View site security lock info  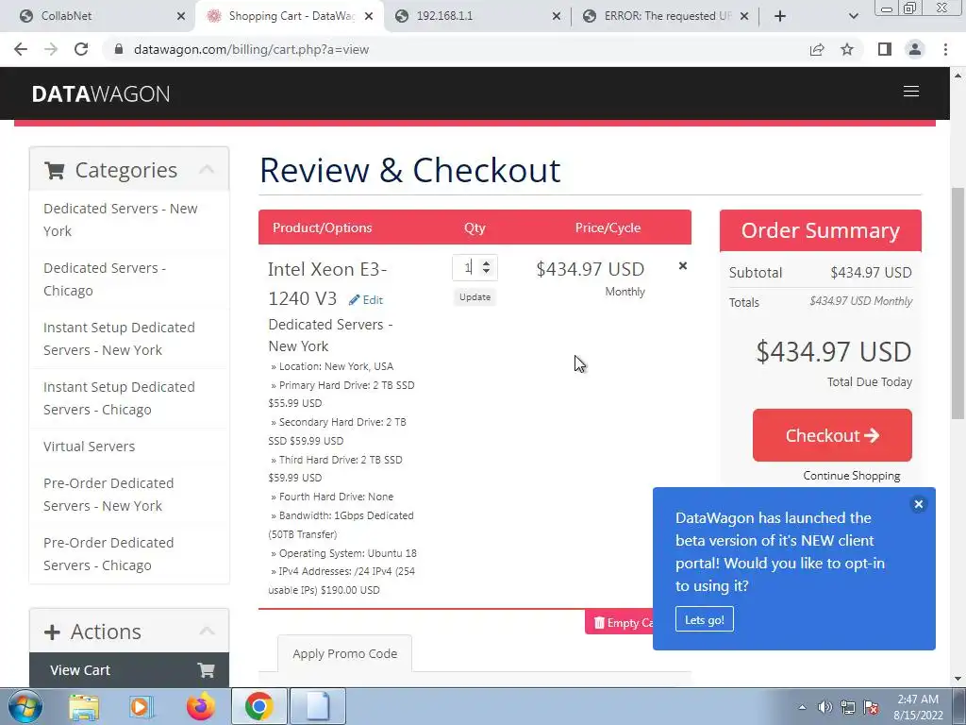[119, 49]
